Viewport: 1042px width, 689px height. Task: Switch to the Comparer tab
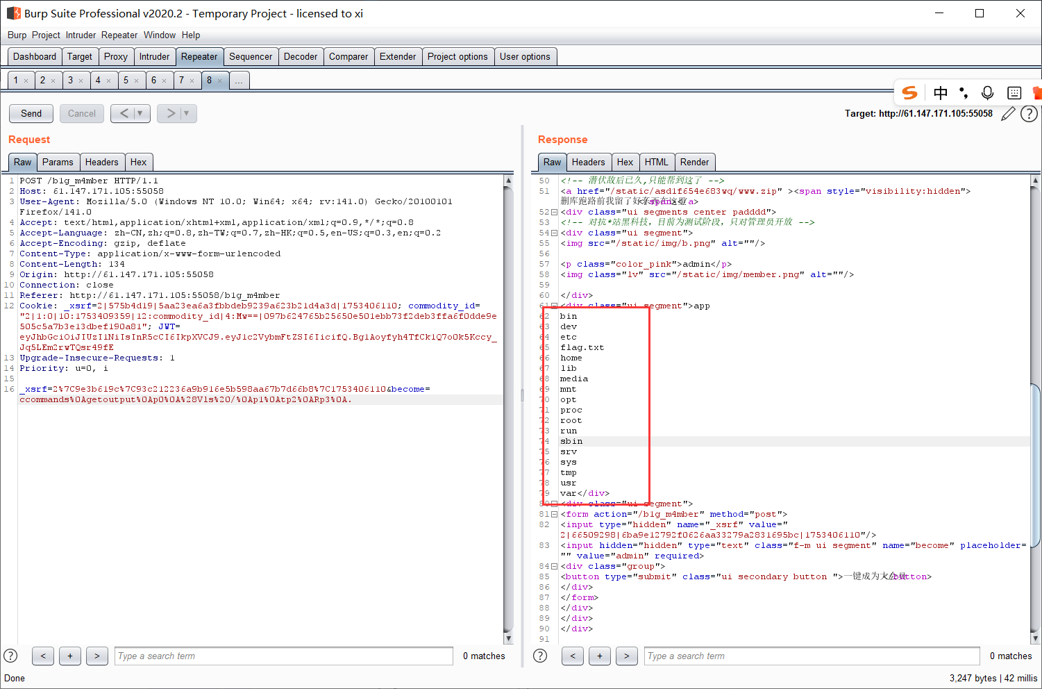[348, 57]
